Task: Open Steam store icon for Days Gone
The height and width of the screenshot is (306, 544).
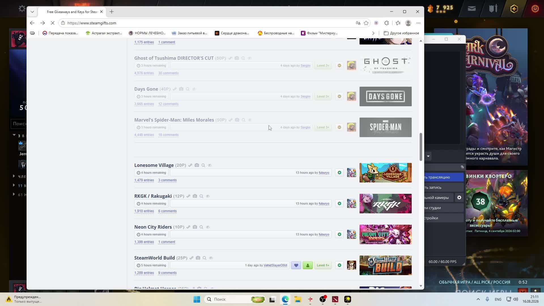Action: click(x=175, y=89)
